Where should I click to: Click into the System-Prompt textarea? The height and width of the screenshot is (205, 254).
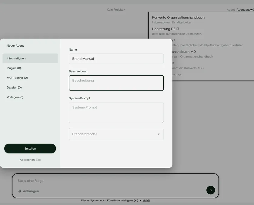116,112
